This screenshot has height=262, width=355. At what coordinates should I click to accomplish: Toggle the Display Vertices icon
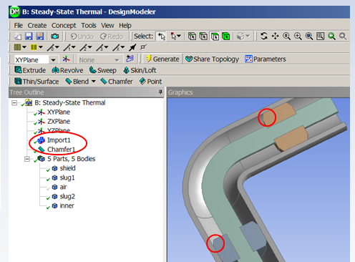point(143,47)
